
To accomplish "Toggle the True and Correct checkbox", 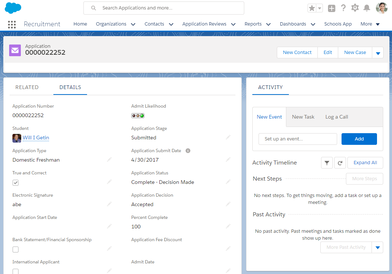I will pos(16,182).
